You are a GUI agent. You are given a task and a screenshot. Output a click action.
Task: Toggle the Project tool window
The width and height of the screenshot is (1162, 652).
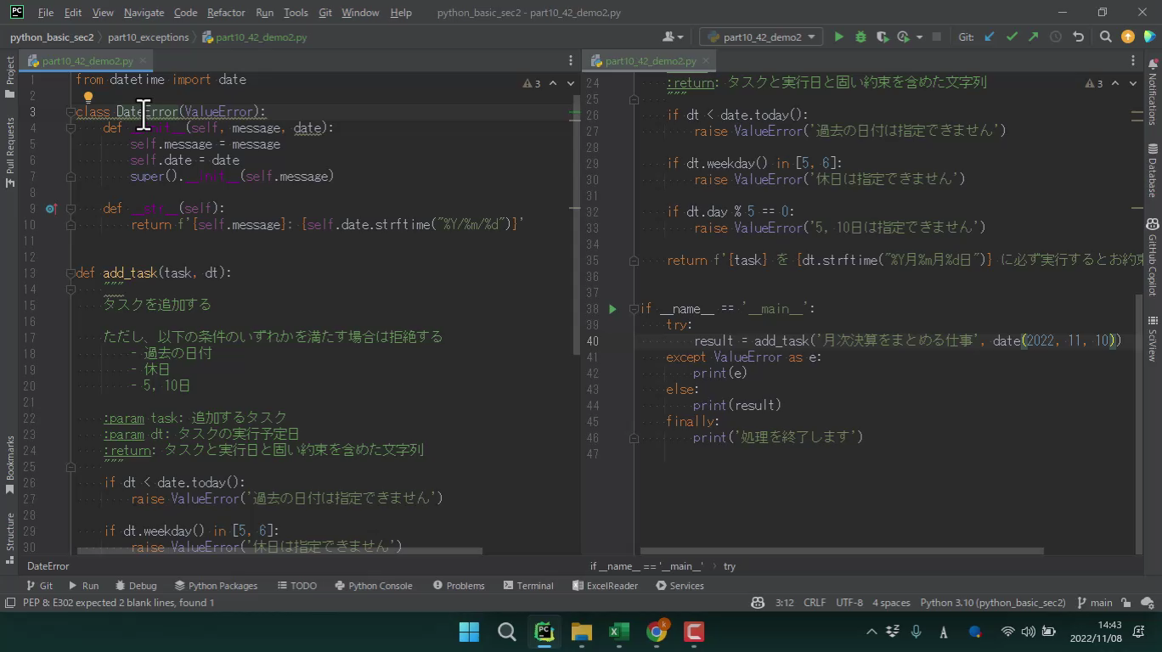pyautogui.click(x=10, y=76)
